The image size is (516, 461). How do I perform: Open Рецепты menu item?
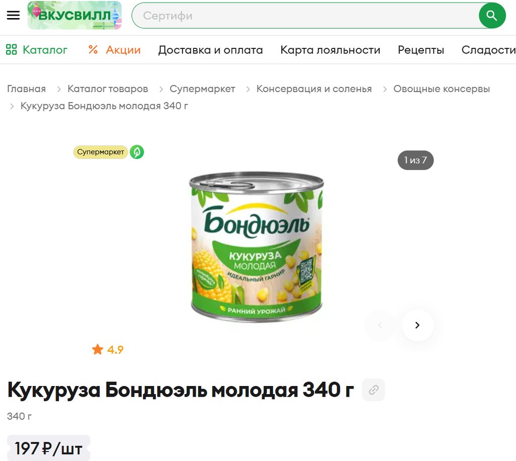pos(421,50)
